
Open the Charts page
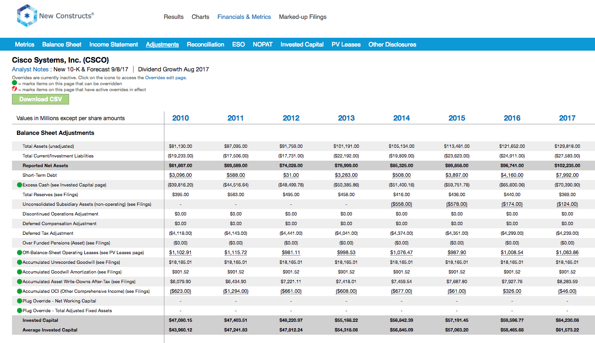(x=200, y=17)
